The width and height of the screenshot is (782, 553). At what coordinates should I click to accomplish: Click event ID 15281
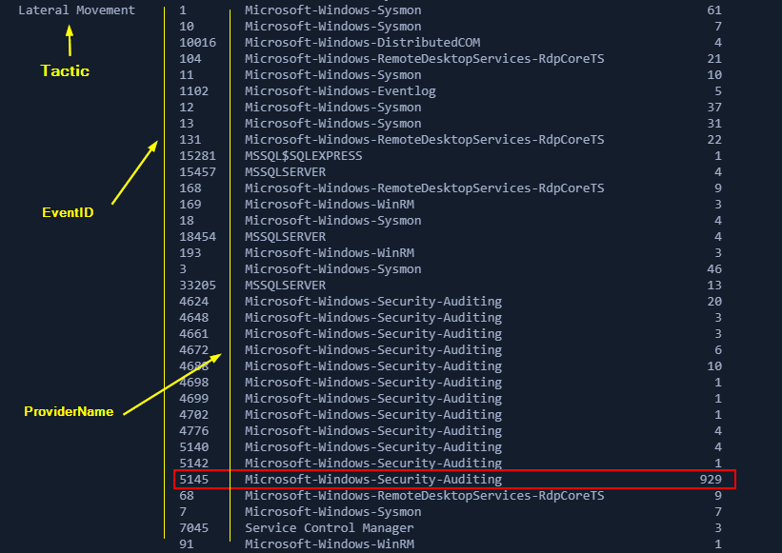click(197, 156)
